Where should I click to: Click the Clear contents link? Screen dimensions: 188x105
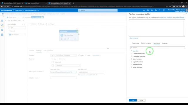(x=134, y=38)
